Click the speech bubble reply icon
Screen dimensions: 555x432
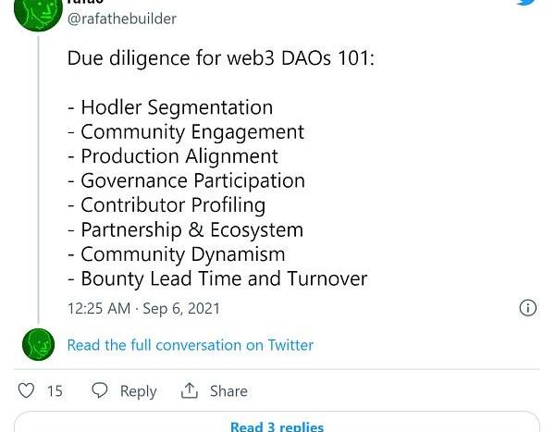point(100,391)
